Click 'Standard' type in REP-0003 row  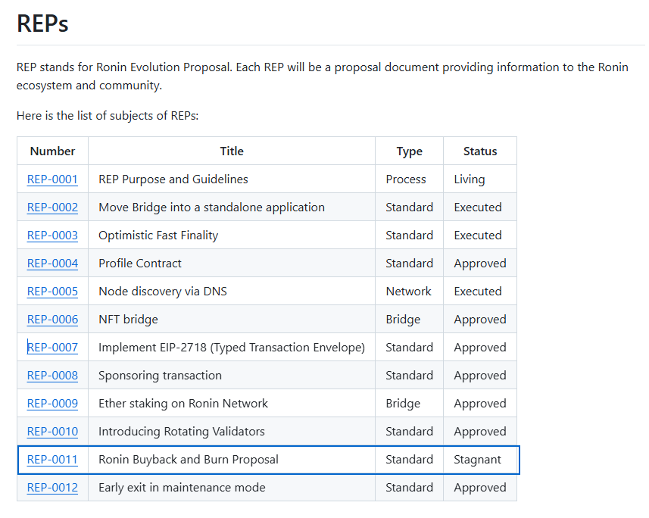click(x=410, y=236)
